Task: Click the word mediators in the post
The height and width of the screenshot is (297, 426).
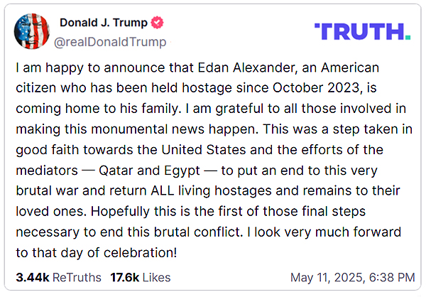Action: point(47,171)
